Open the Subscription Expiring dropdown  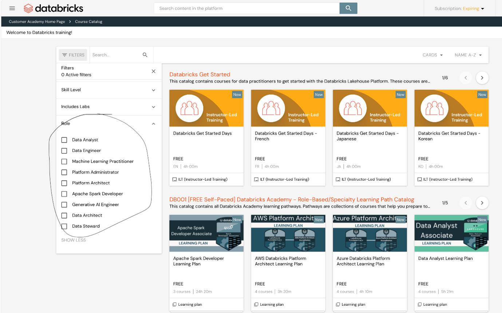tap(459, 8)
